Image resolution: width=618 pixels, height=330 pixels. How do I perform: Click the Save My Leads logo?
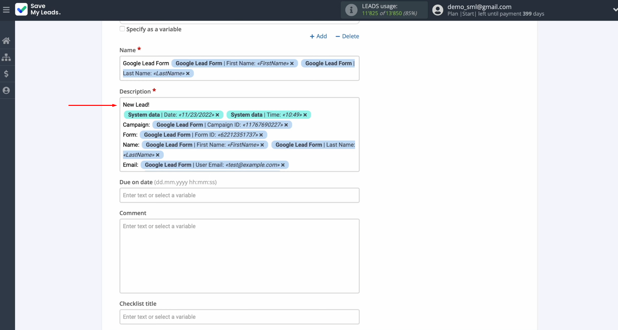tap(38, 9)
